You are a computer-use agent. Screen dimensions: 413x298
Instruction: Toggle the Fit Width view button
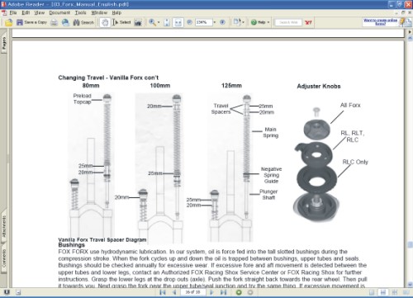point(178,22)
